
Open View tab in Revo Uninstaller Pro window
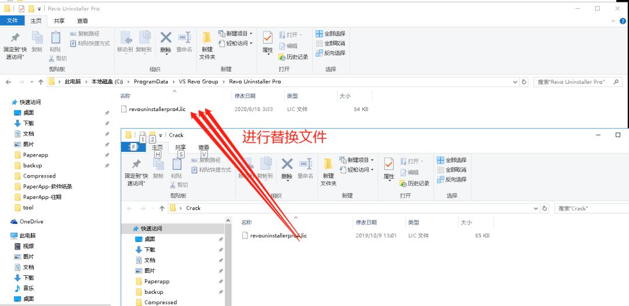(83, 21)
